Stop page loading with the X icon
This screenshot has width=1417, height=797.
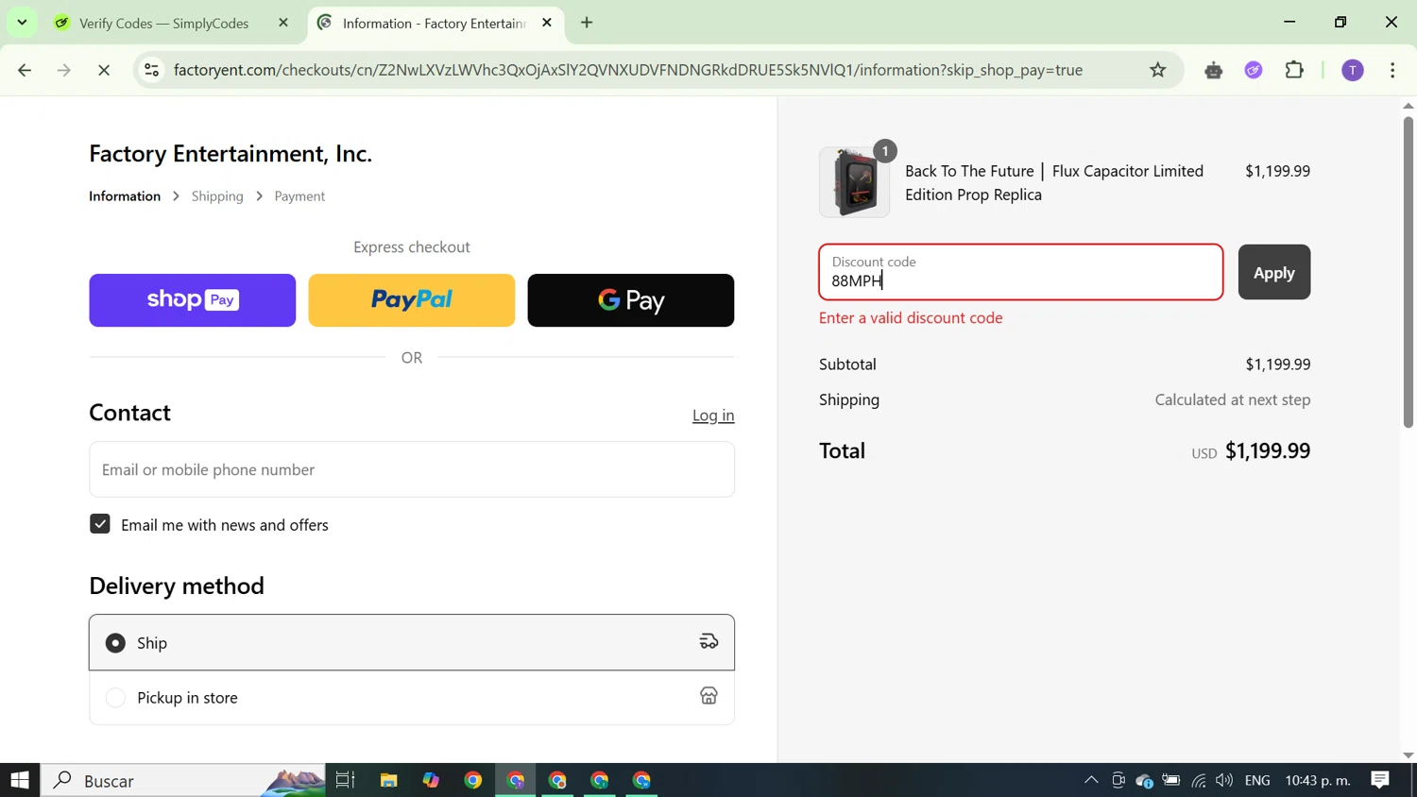(104, 70)
